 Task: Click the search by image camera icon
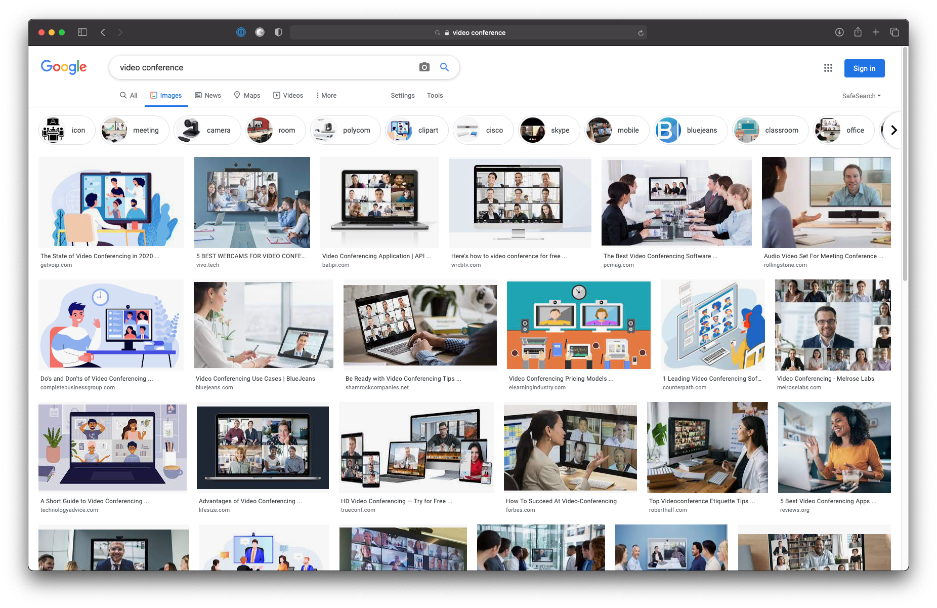click(x=424, y=67)
